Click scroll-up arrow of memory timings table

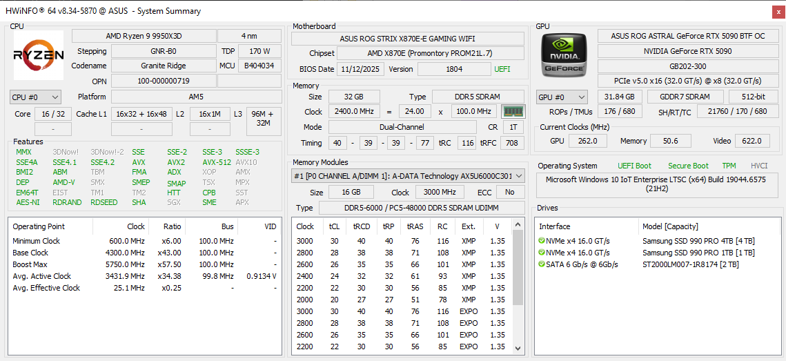click(x=518, y=224)
